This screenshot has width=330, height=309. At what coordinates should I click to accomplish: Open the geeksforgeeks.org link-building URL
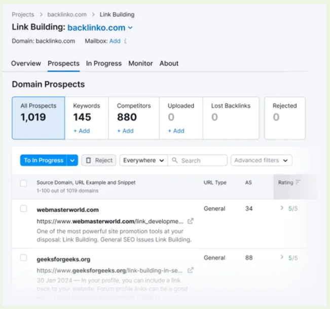pos(109,271)
